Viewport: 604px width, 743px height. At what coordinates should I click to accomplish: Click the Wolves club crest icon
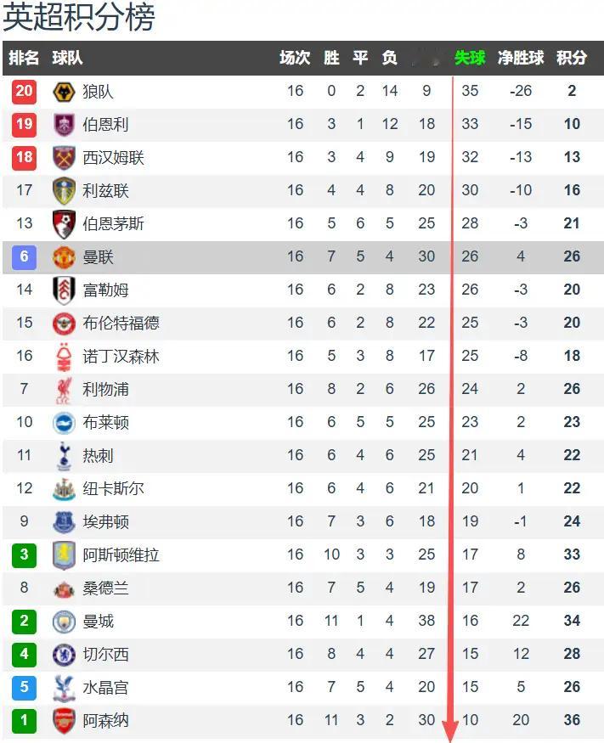[x=64, y=92]
